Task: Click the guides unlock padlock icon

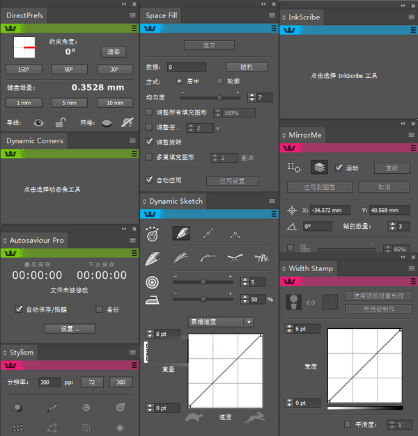Action: click(61, 122)
